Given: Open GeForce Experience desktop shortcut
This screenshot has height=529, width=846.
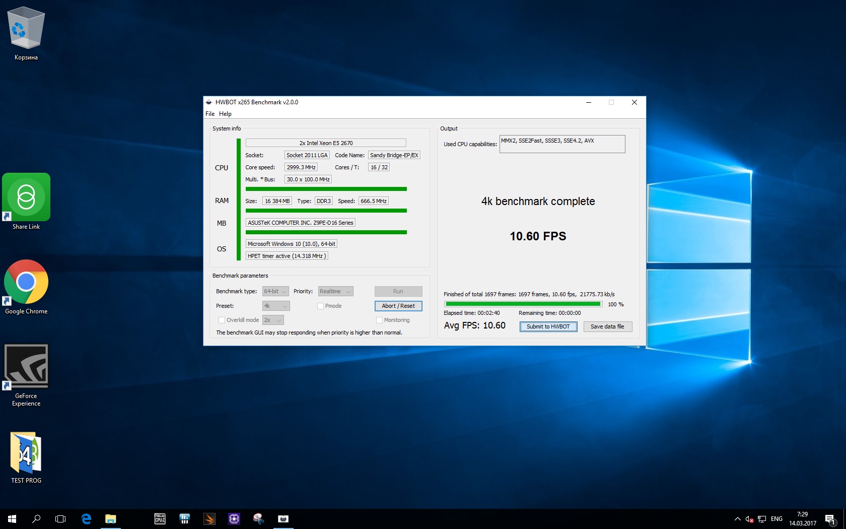Looking at the screenshot, I should [26, 375].
